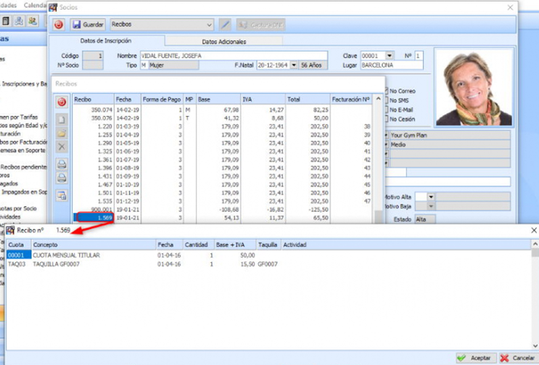Click the red exit icon in Recibos panel
This screenshot has height=365, width=539.
coord(62,102)
